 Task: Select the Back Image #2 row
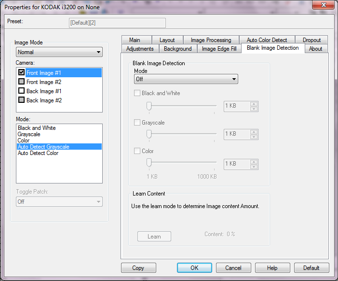[64, 100]
